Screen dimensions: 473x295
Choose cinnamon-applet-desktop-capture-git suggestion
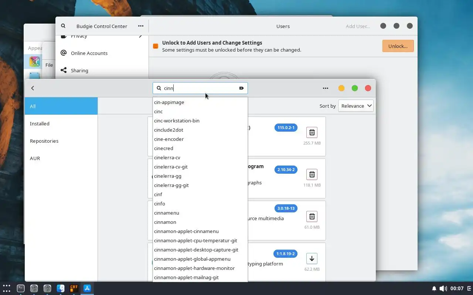click(200, 250)
